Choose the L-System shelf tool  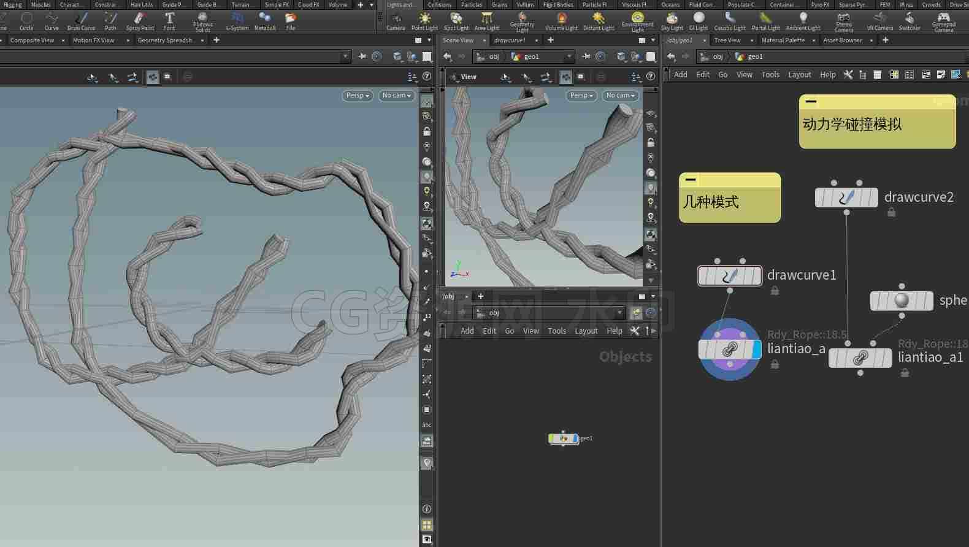point(237,21)
